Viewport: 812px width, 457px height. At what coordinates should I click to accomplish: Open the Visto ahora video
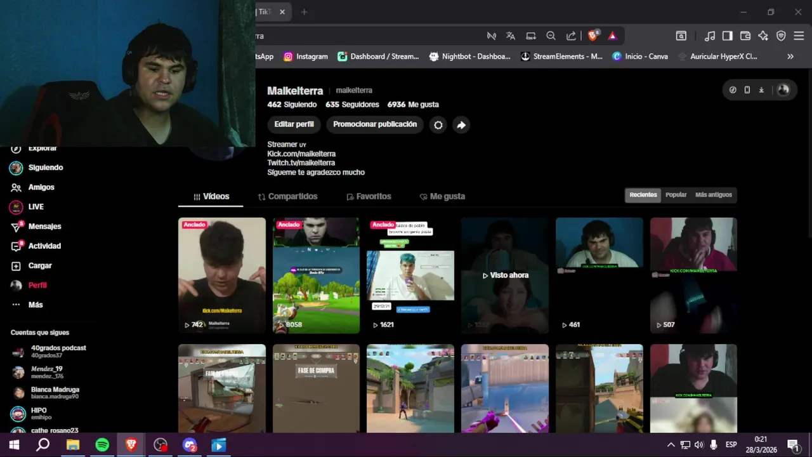(x=505, y=275)
